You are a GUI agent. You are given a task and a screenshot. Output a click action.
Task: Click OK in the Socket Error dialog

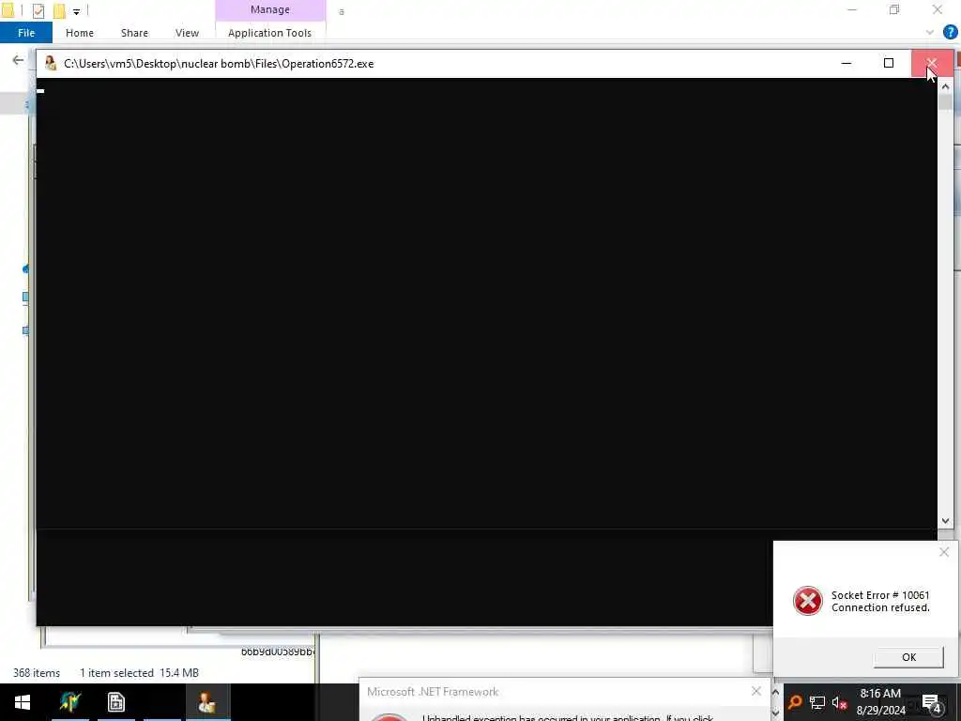908,657
